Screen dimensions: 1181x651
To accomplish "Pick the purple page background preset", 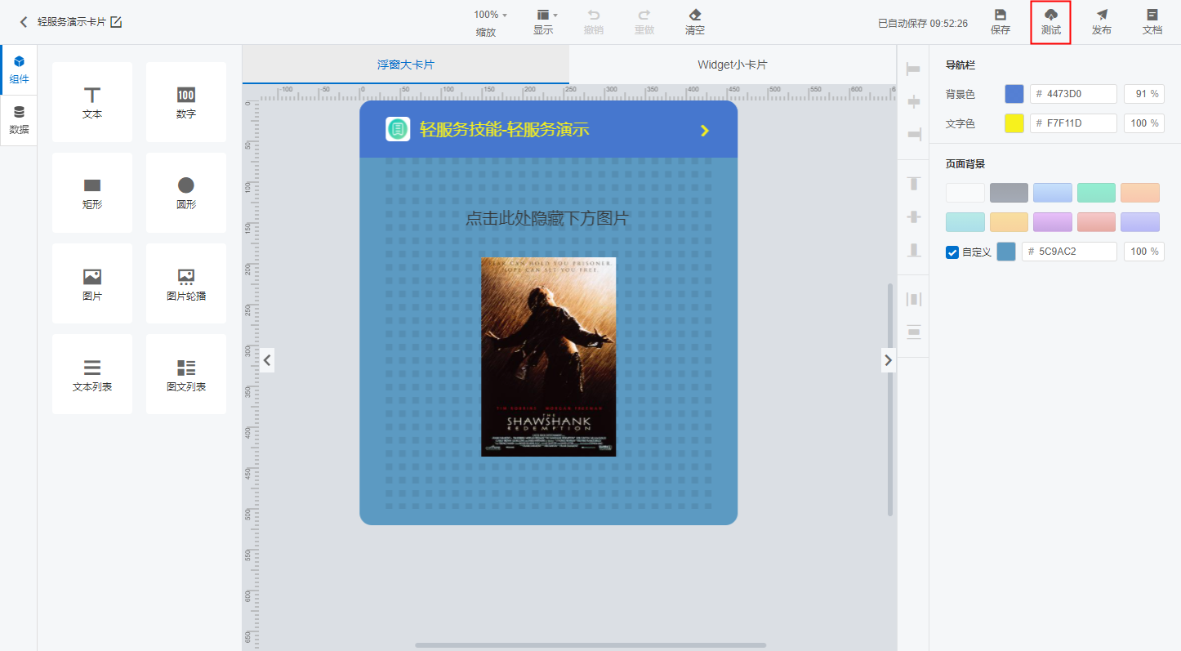I will [1053, 222].
